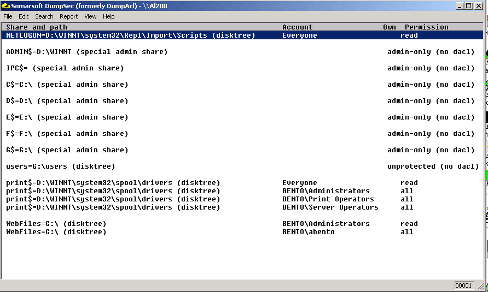Select the D$=D:\ special admin share row
Screen dimensions: 488x292
click(x=242, y=101)
